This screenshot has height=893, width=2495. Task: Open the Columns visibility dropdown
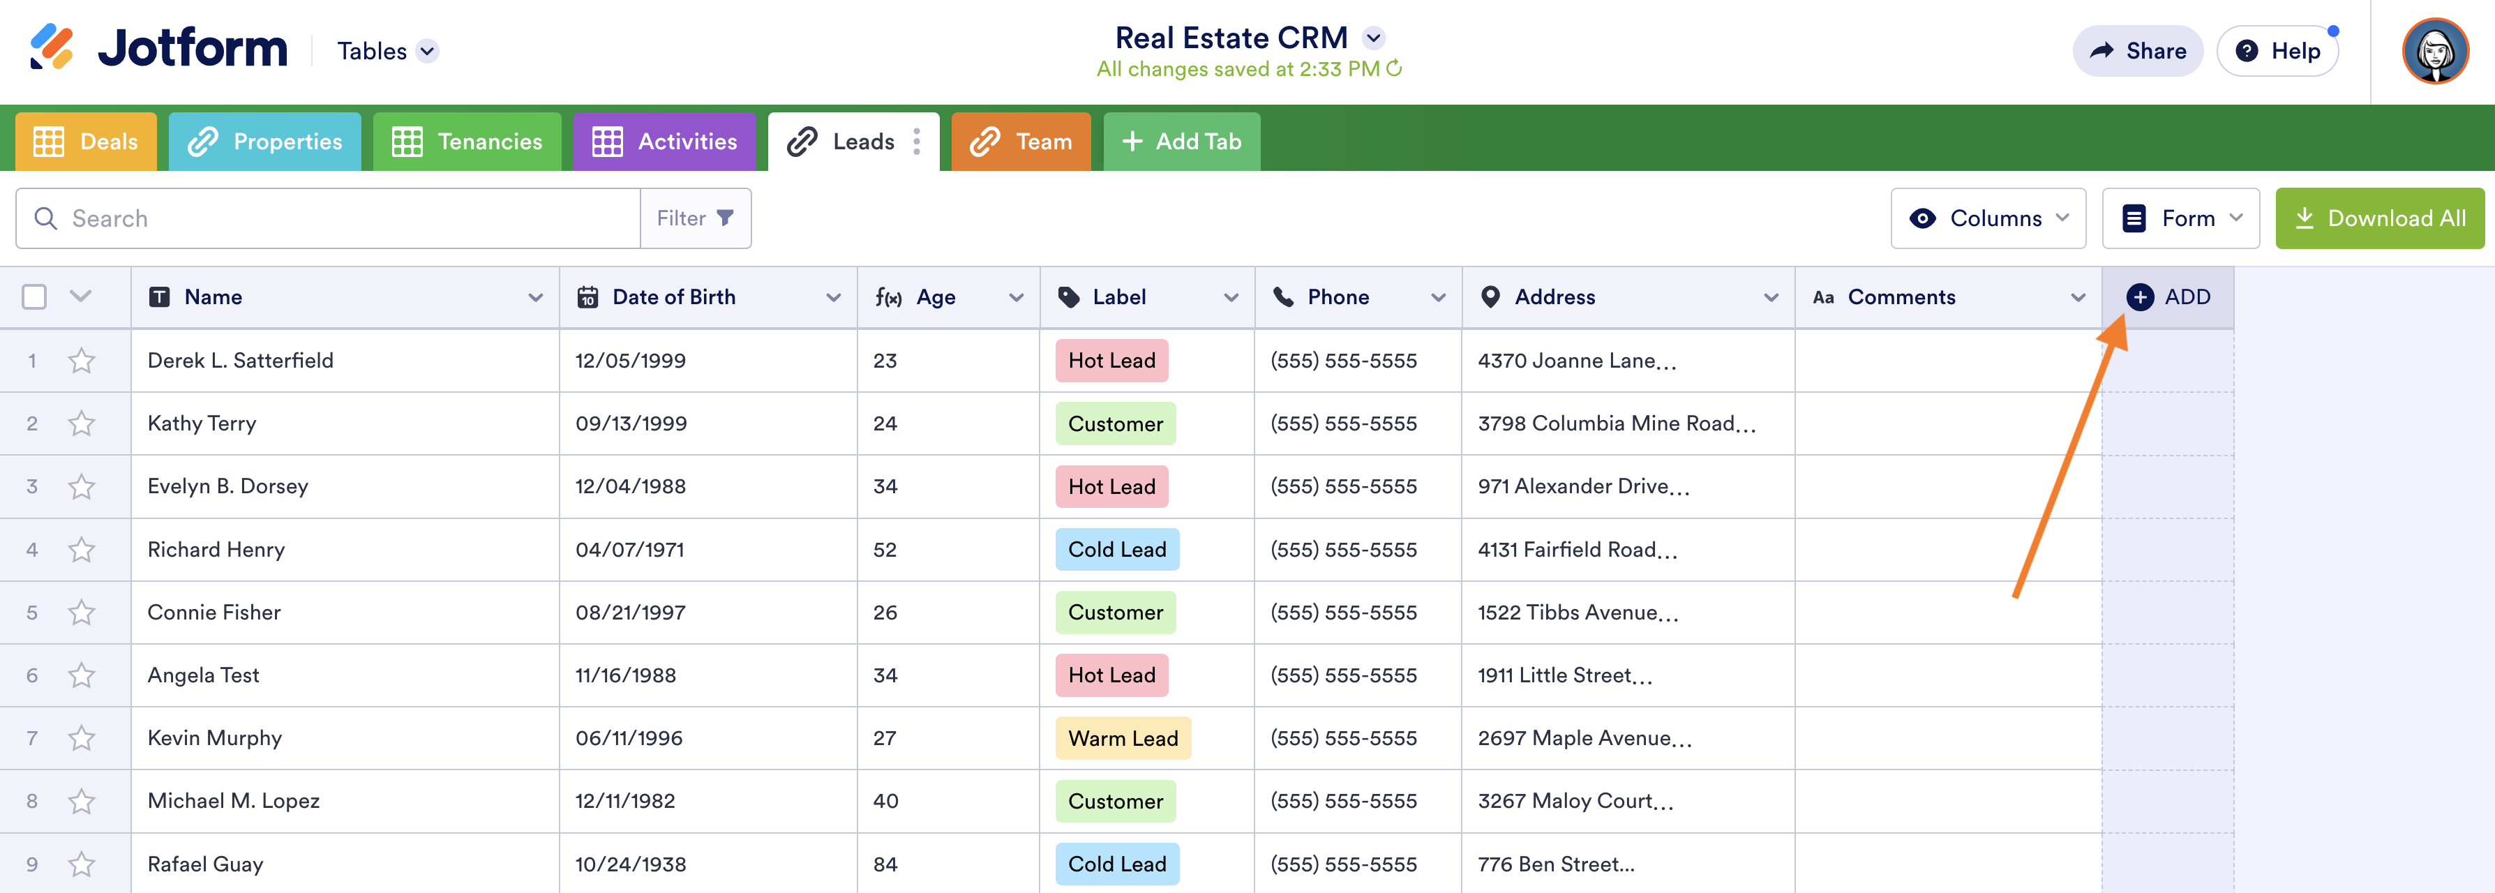(x=1988, y=219)
